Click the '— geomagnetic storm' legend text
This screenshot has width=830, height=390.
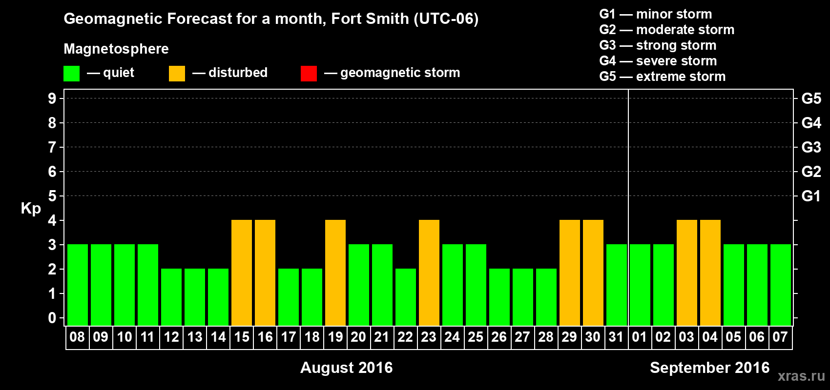(392, 73)
